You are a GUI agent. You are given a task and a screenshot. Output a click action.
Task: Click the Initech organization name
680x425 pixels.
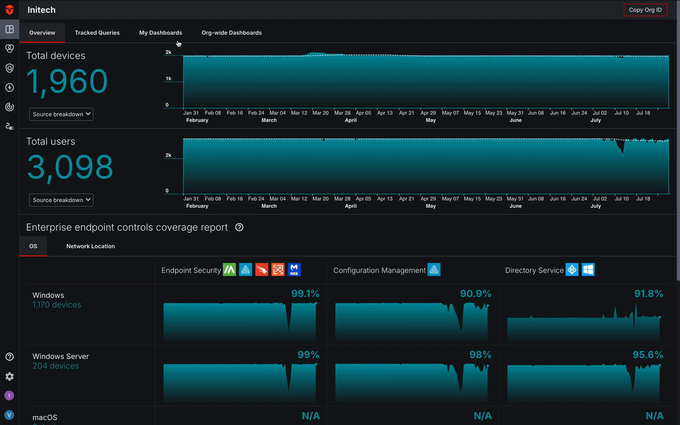point(42,9)
